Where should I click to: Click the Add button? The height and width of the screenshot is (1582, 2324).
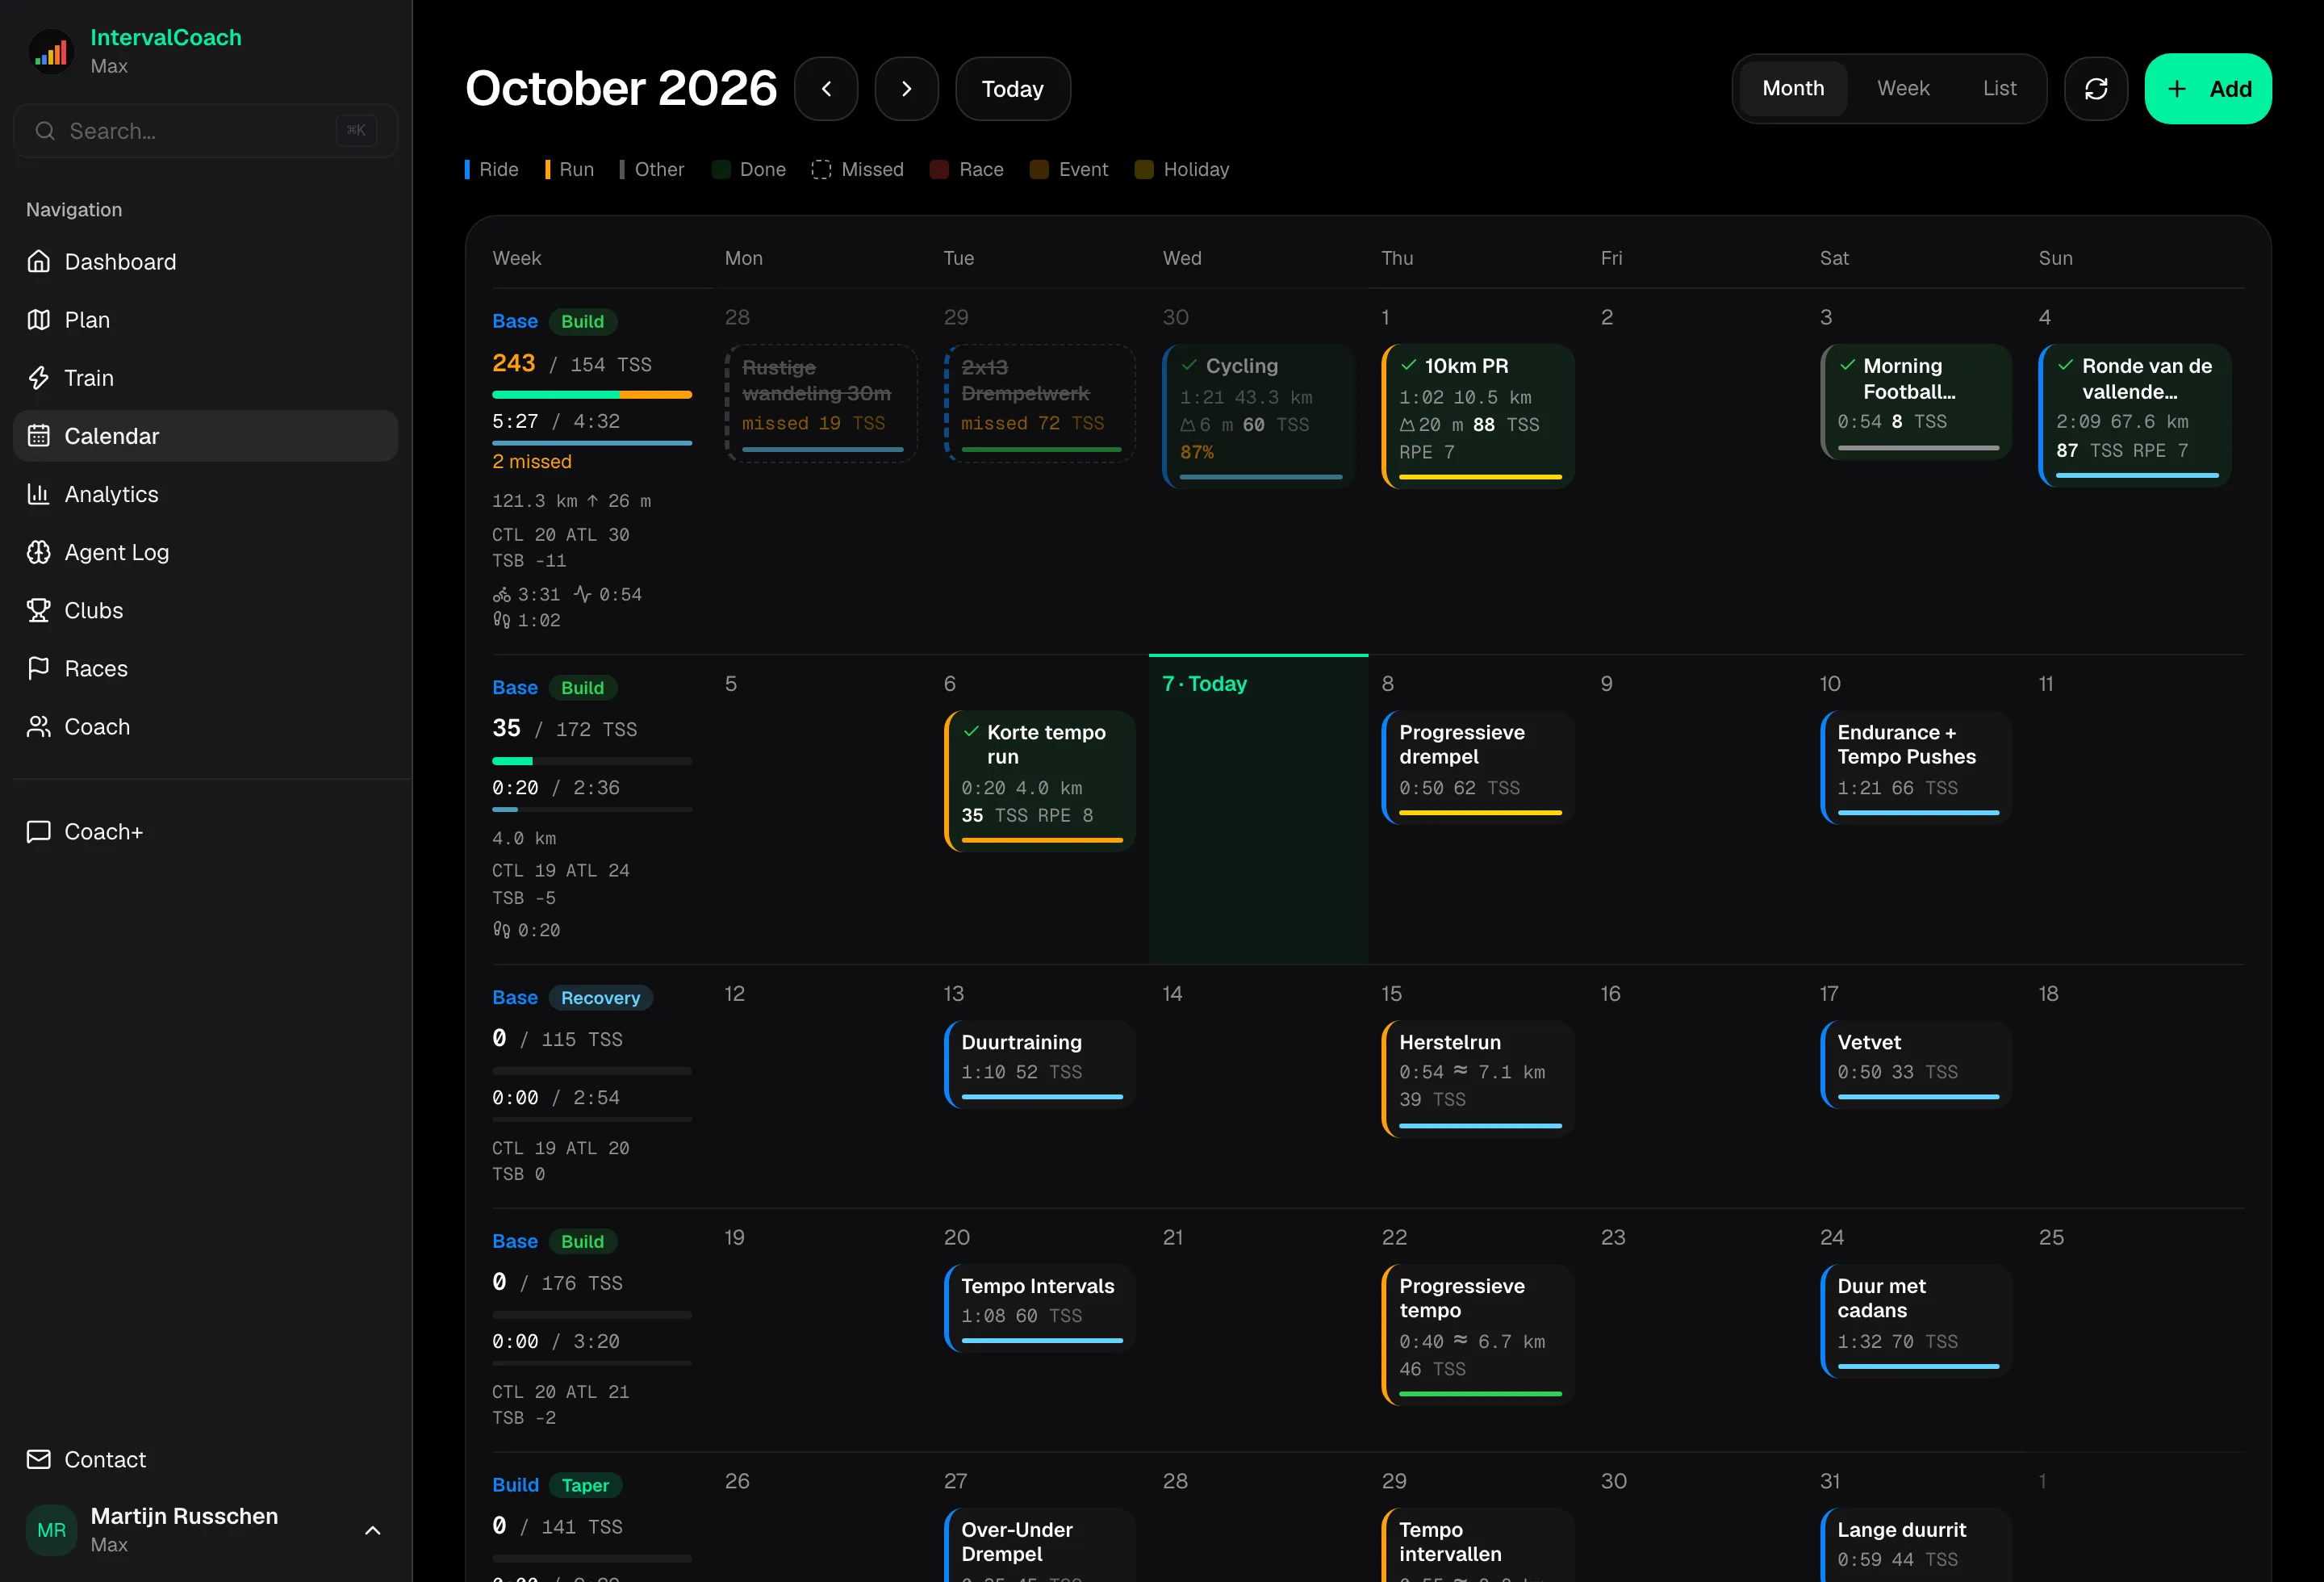[x=2207, y=89]
